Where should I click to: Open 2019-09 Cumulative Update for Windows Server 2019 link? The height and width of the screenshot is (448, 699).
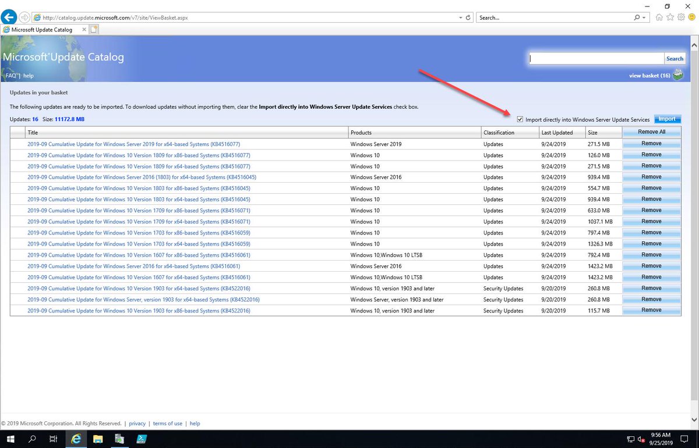click(133, 144)
